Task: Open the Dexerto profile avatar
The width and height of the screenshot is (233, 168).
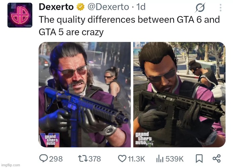Action: [x=20, y=15]
